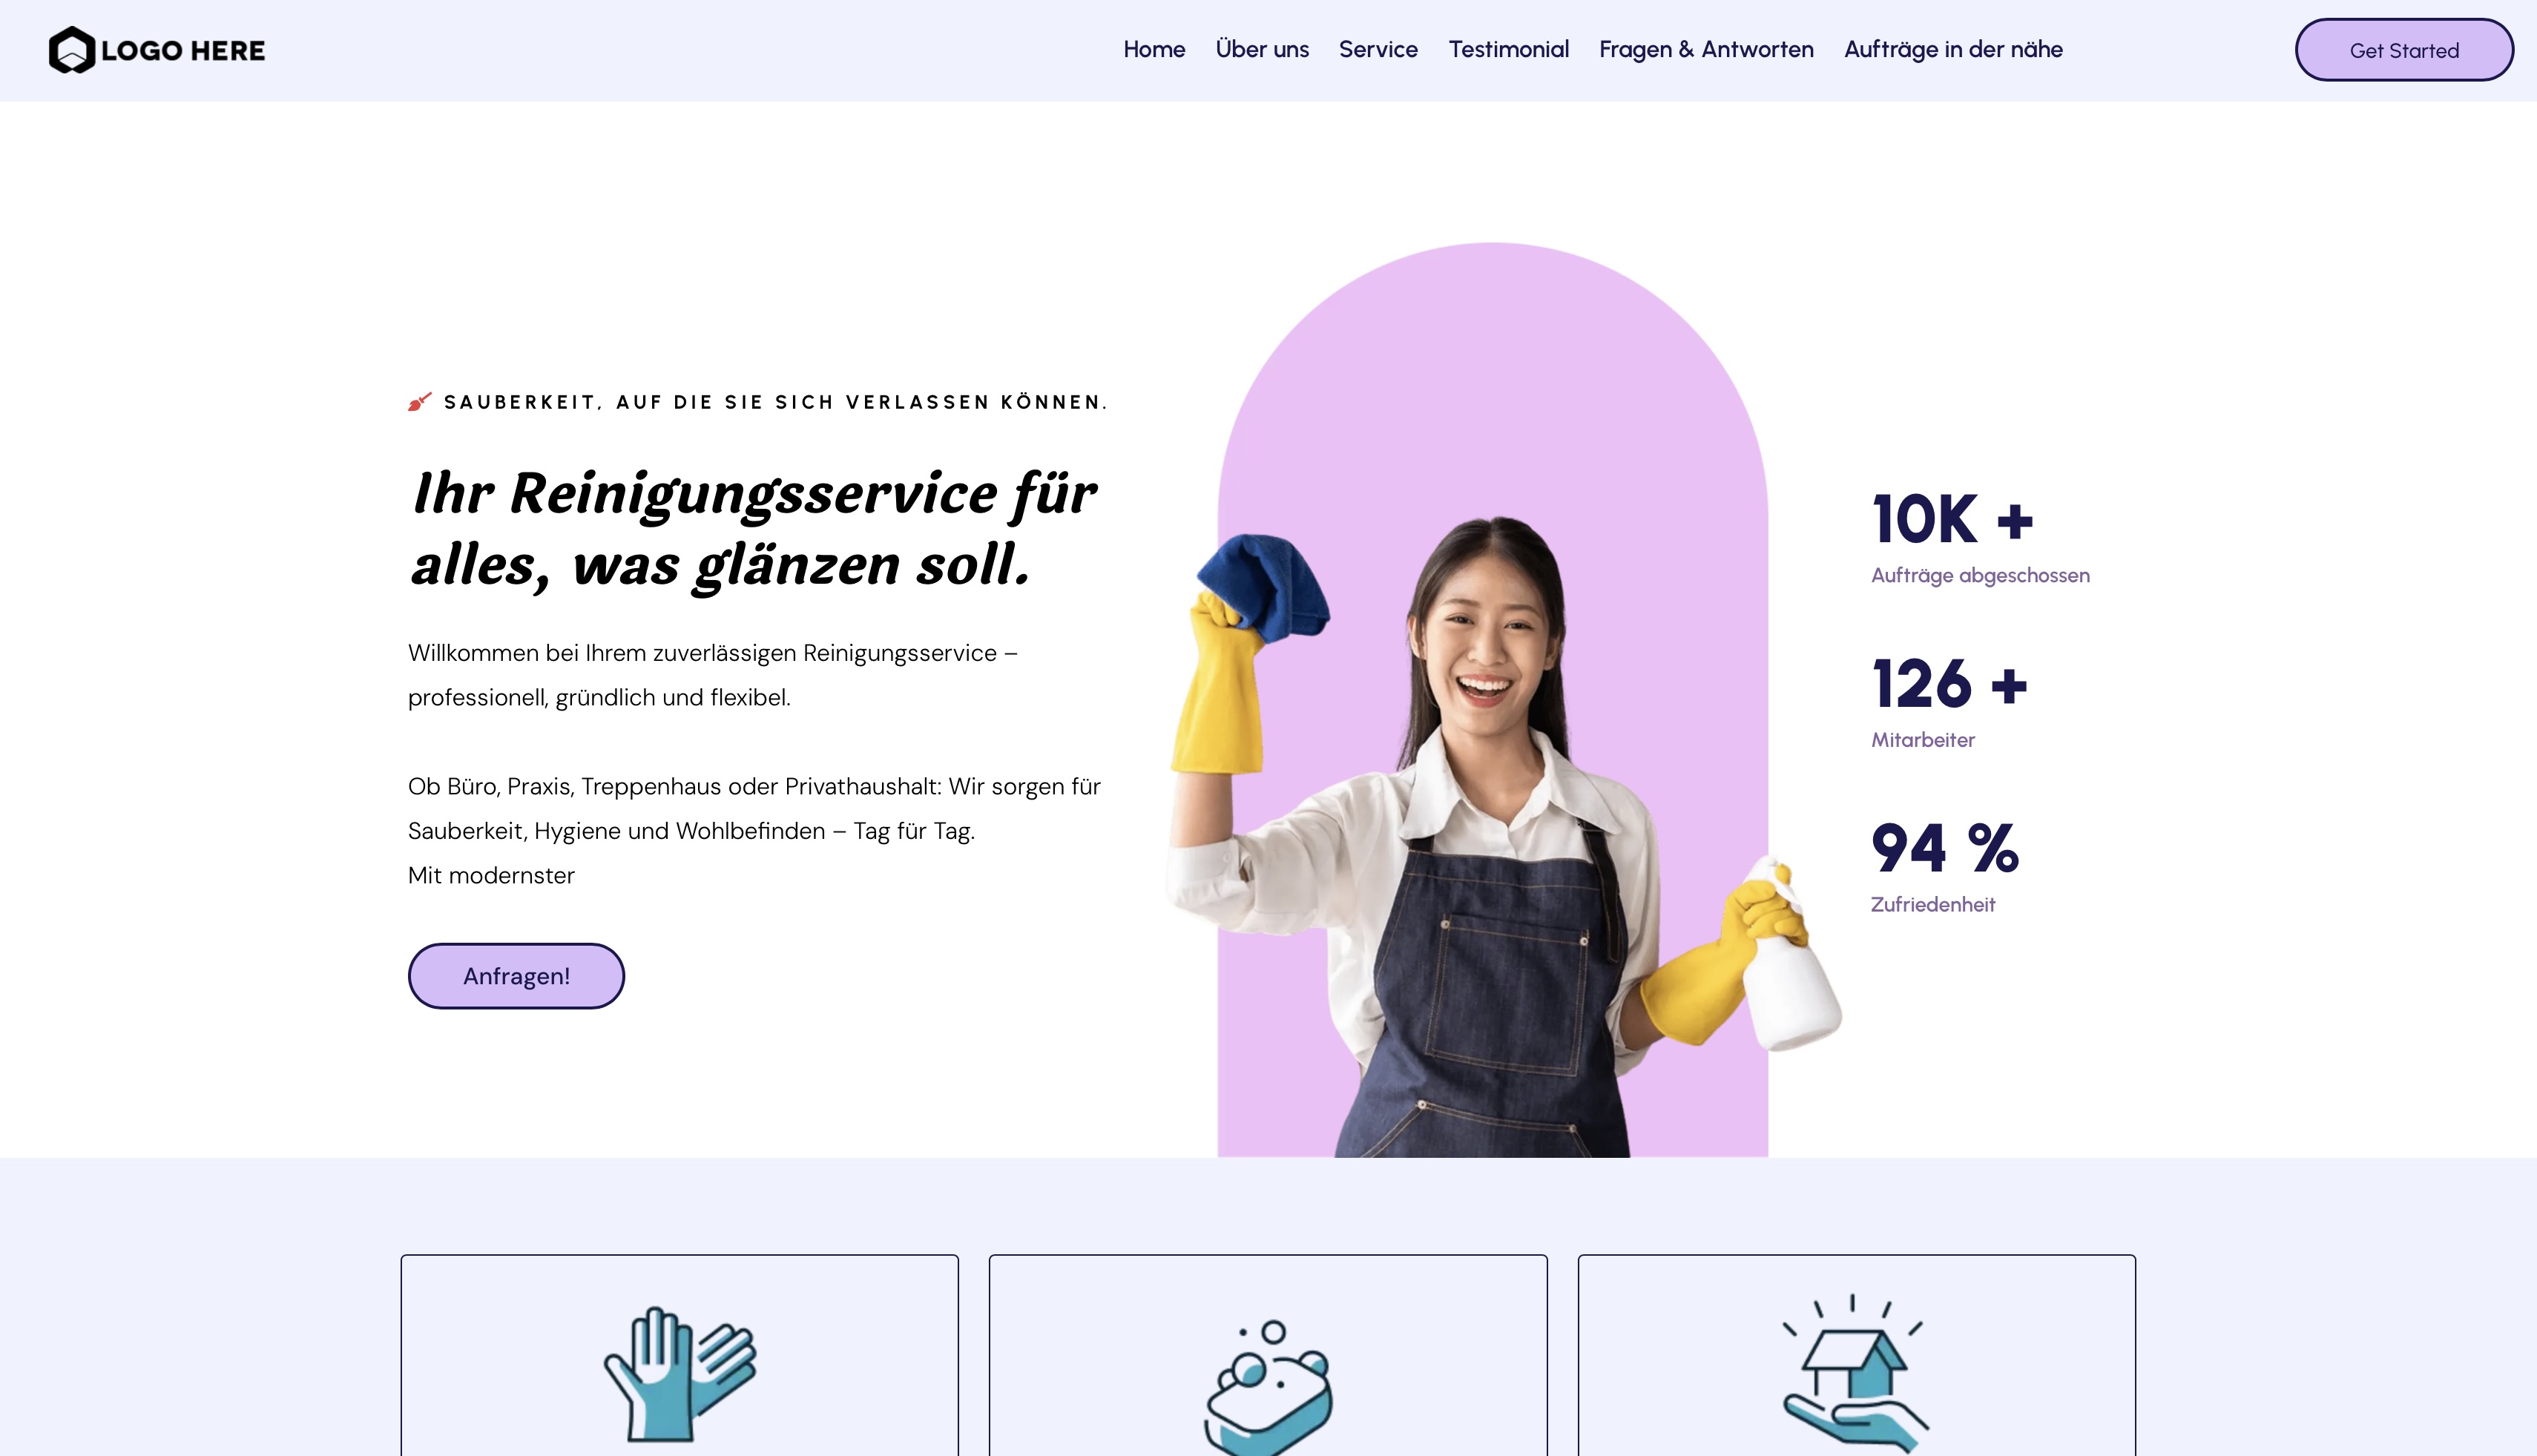Open the Service navigation link
Image resolution: width=2537 pixels, height=1456 pixels.
pos(1378,49)
